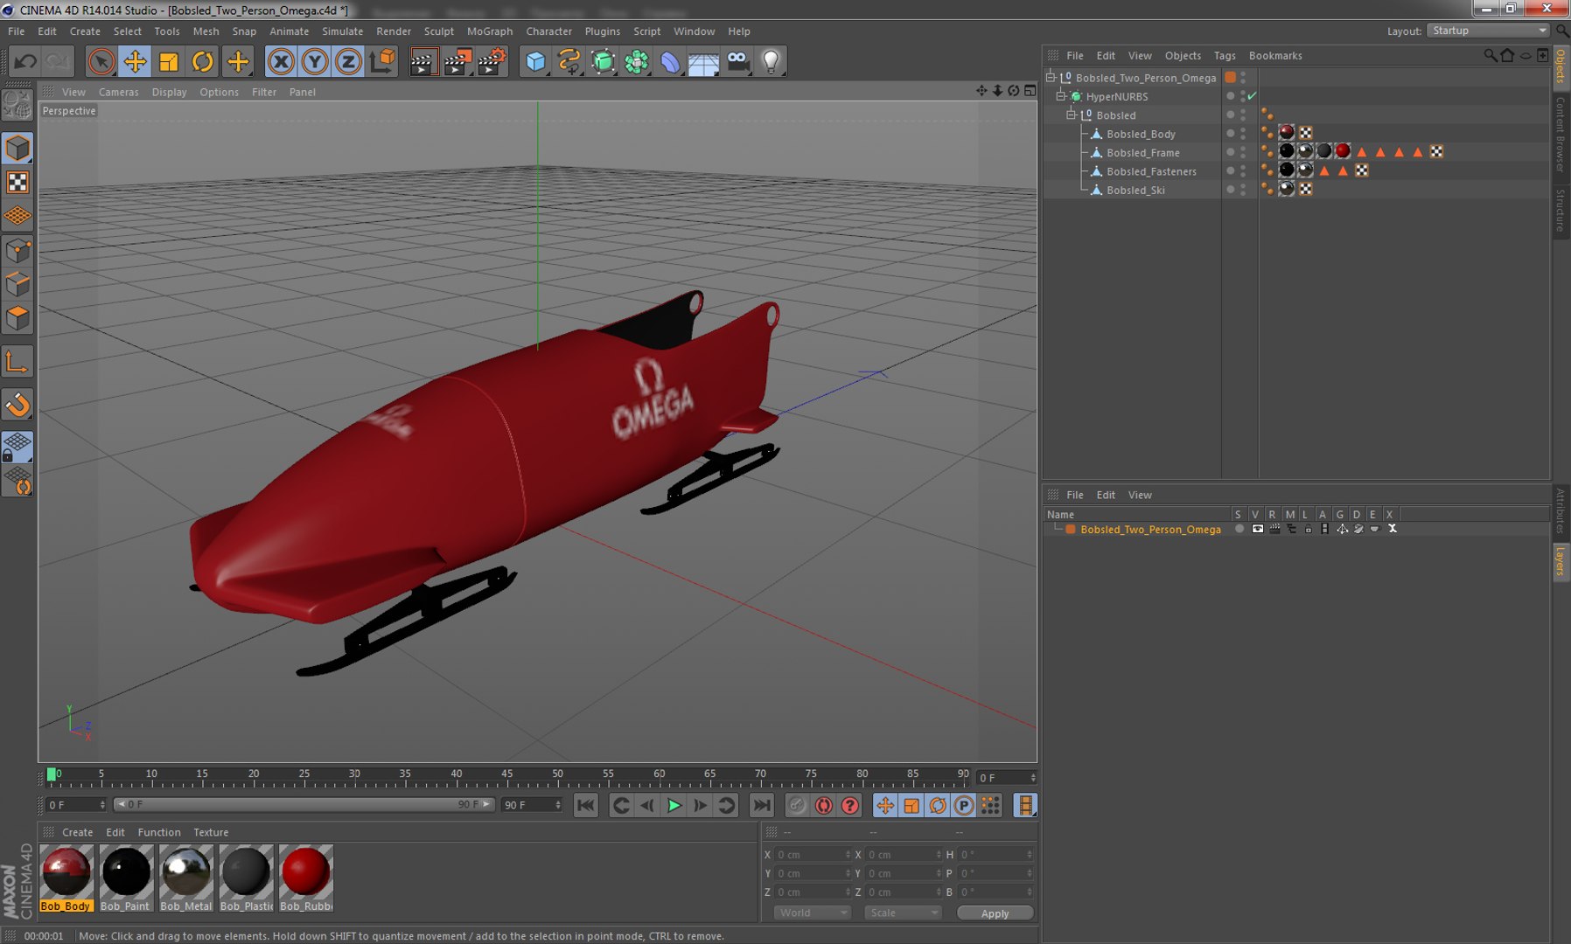Open the Layout Startup dropdown

[x=1488, y=31]
